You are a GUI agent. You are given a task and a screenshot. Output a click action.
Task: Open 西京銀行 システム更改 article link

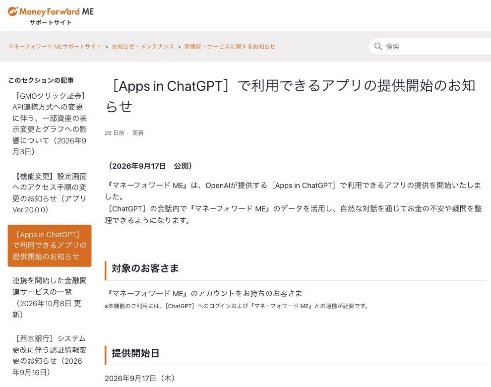pyautogui.click(x=50, y=355)
